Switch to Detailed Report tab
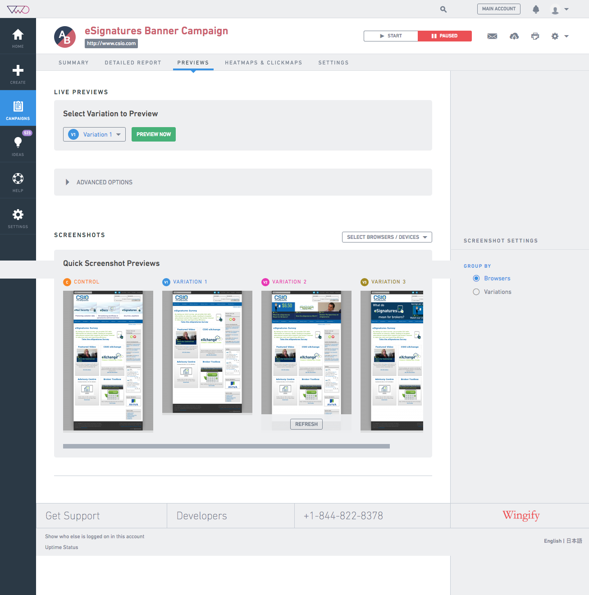The width and height of the screenshot is (589, 595). coord(133,63)
